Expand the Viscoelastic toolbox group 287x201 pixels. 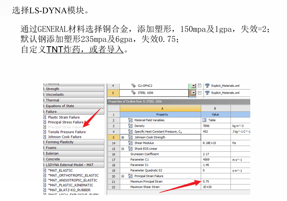pyautogui.click(x=44, y=95)
